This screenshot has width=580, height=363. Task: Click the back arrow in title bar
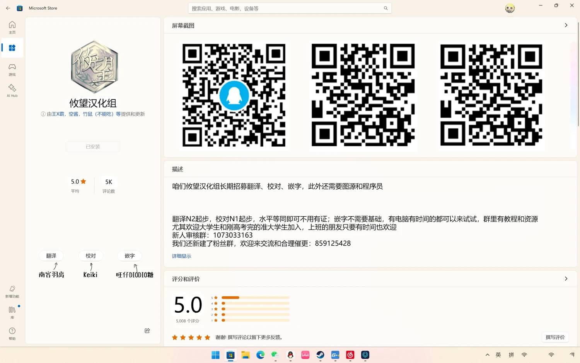point(8,8)
